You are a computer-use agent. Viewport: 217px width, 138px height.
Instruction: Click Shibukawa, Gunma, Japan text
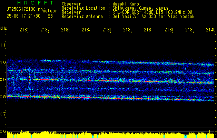point(140,8)
